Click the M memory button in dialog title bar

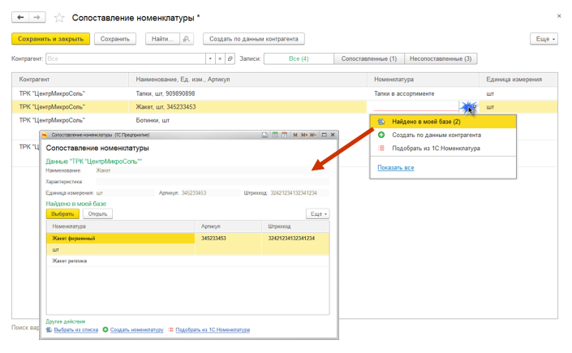pos(295,135)
